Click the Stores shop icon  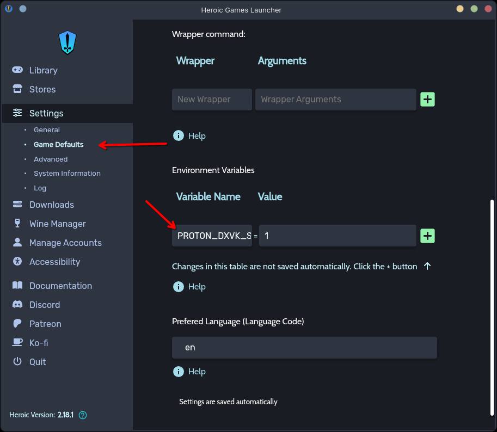coord(18,89)
